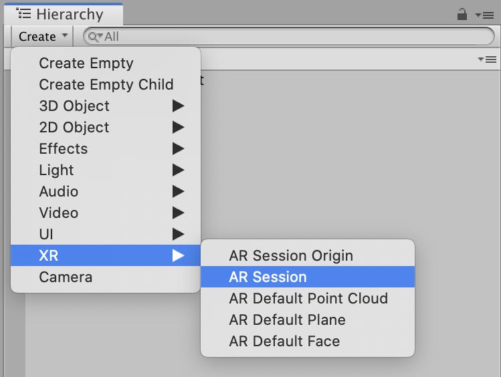The image size is (501, 377).
Task: Choose AR Default Point Cloud
Action: click(308, 299)
